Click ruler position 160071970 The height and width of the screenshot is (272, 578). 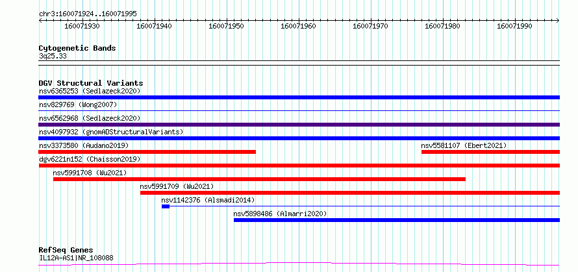click(x=370, y=26)
